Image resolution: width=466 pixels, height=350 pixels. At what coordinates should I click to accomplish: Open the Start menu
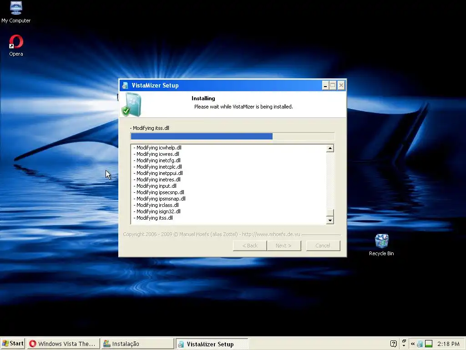(13, 344)
